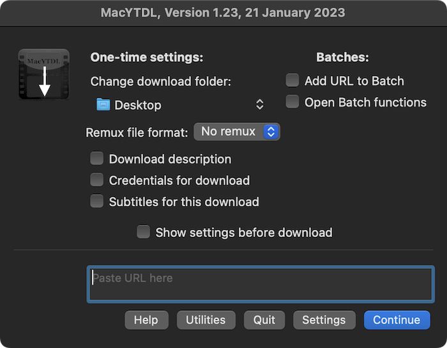Screen dimensions: 447x348
Task: Enable Add URL to Batch checkbox
Action: [x=292, y=80]
